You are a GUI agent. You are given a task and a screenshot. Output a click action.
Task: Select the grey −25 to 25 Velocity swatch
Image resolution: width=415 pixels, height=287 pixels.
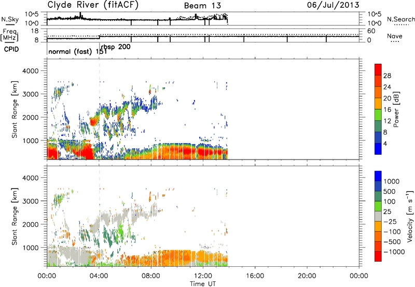(378, 216)
